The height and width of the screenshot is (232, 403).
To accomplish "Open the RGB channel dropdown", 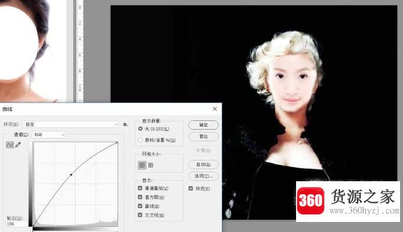I will pyautogui.click(x=48, y=135).
